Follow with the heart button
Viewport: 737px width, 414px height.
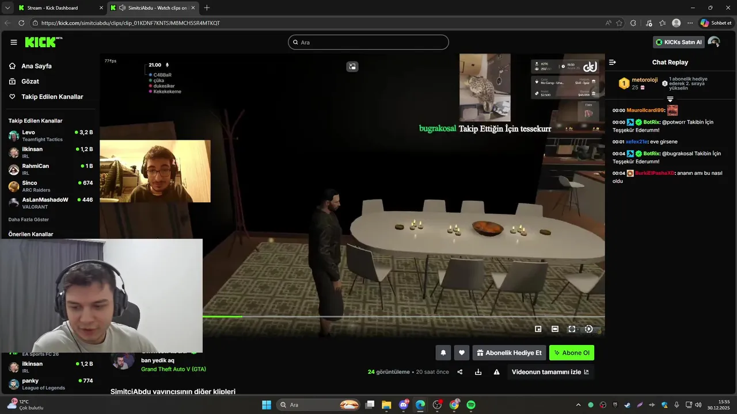[x=461, y=353]
